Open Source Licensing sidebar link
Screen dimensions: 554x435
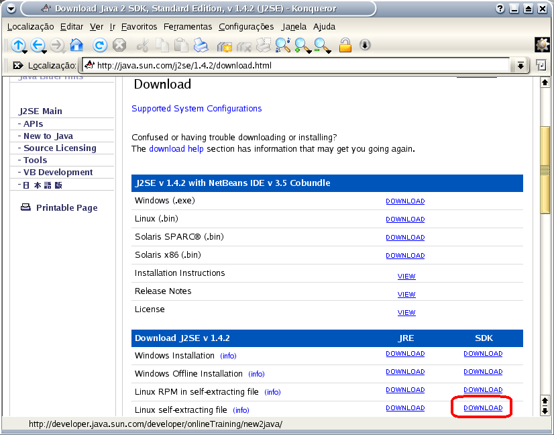(x=60, y=148)
